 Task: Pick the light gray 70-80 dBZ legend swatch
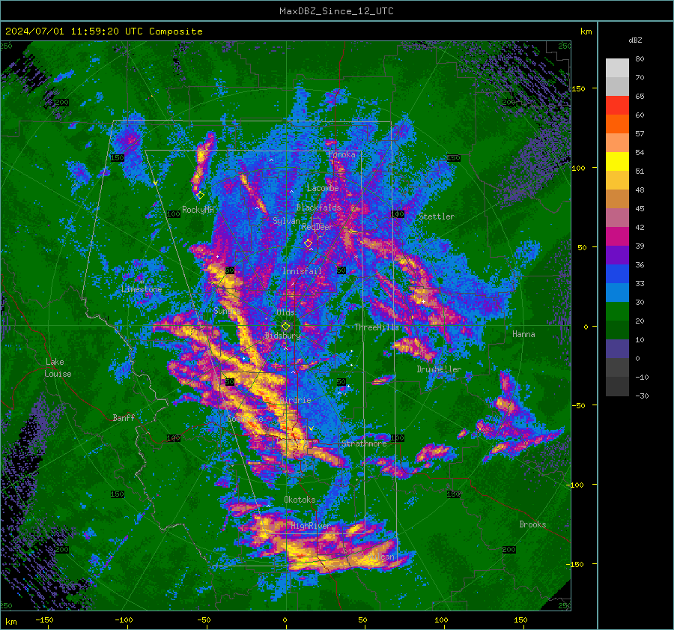coord(617,68)
